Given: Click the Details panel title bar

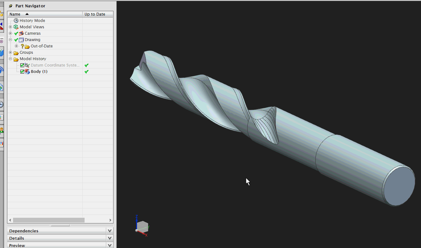Looking at the screenshot, I should pos(60,238).
